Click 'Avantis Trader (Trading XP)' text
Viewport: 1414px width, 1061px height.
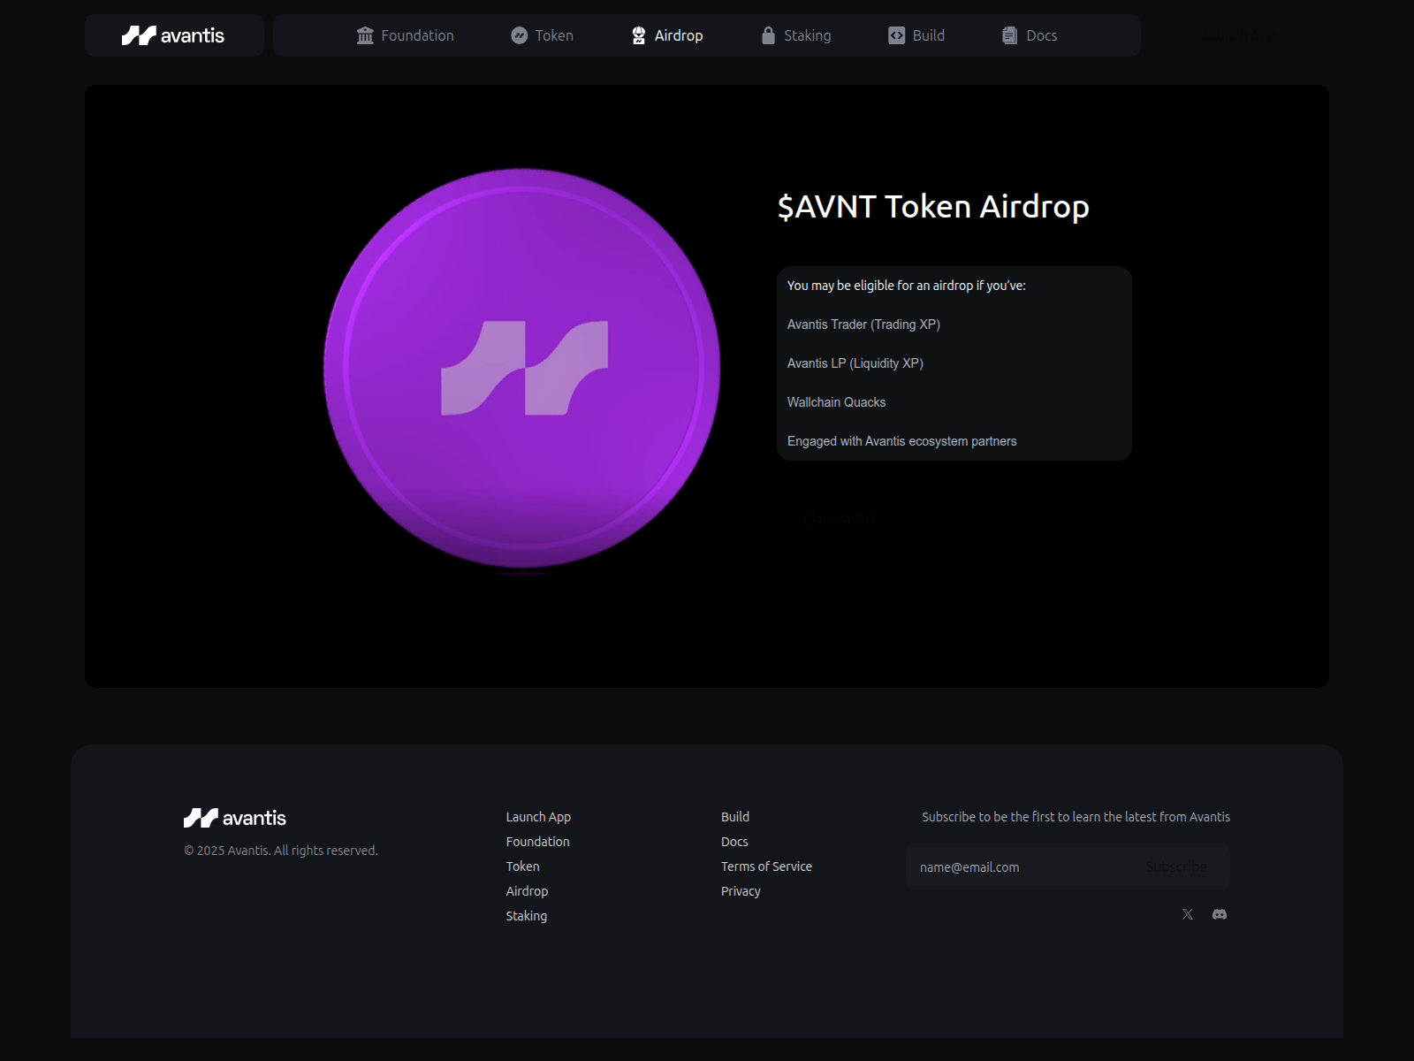click(863, 324)
